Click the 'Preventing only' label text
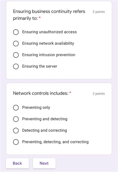 (36, 108)
